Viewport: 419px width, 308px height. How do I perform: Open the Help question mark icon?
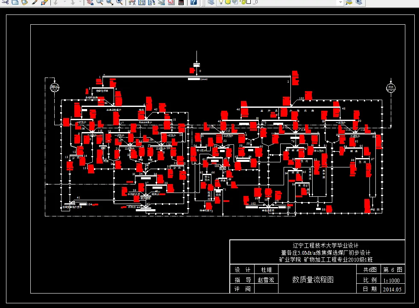pos(193,2)
